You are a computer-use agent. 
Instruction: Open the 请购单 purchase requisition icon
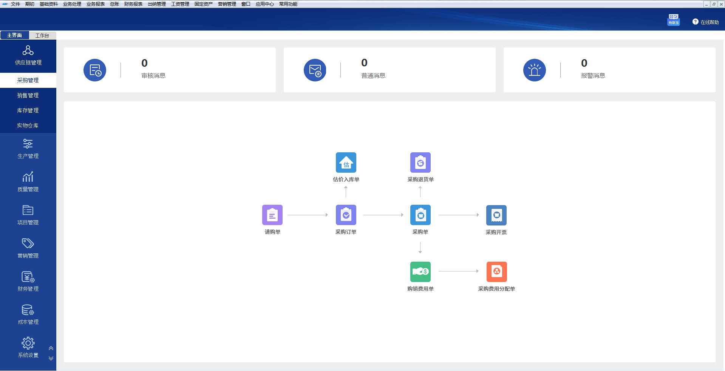tap(272, 215)
